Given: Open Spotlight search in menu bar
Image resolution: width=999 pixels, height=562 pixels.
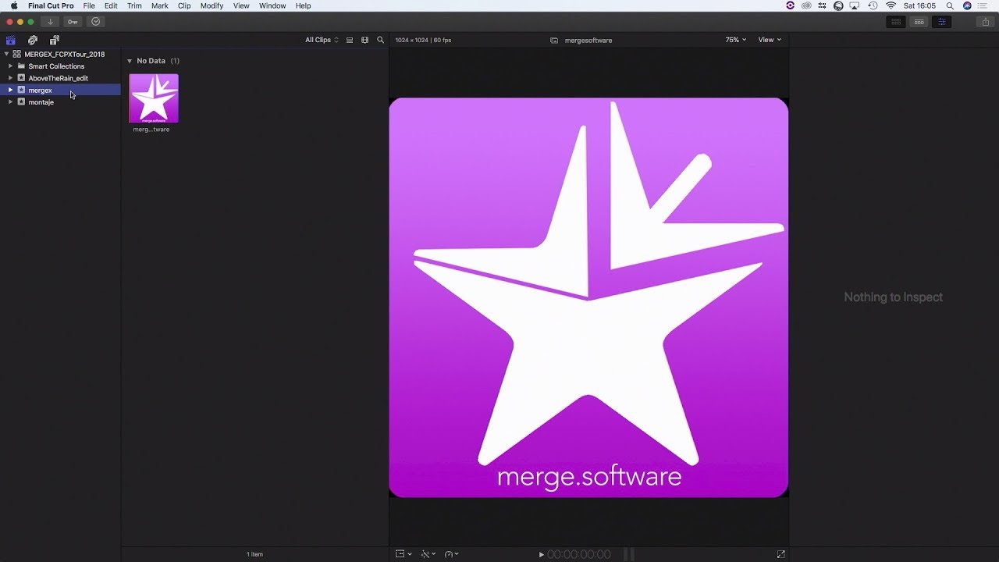Looking at the screenshot, I should (x=950, y=5).
